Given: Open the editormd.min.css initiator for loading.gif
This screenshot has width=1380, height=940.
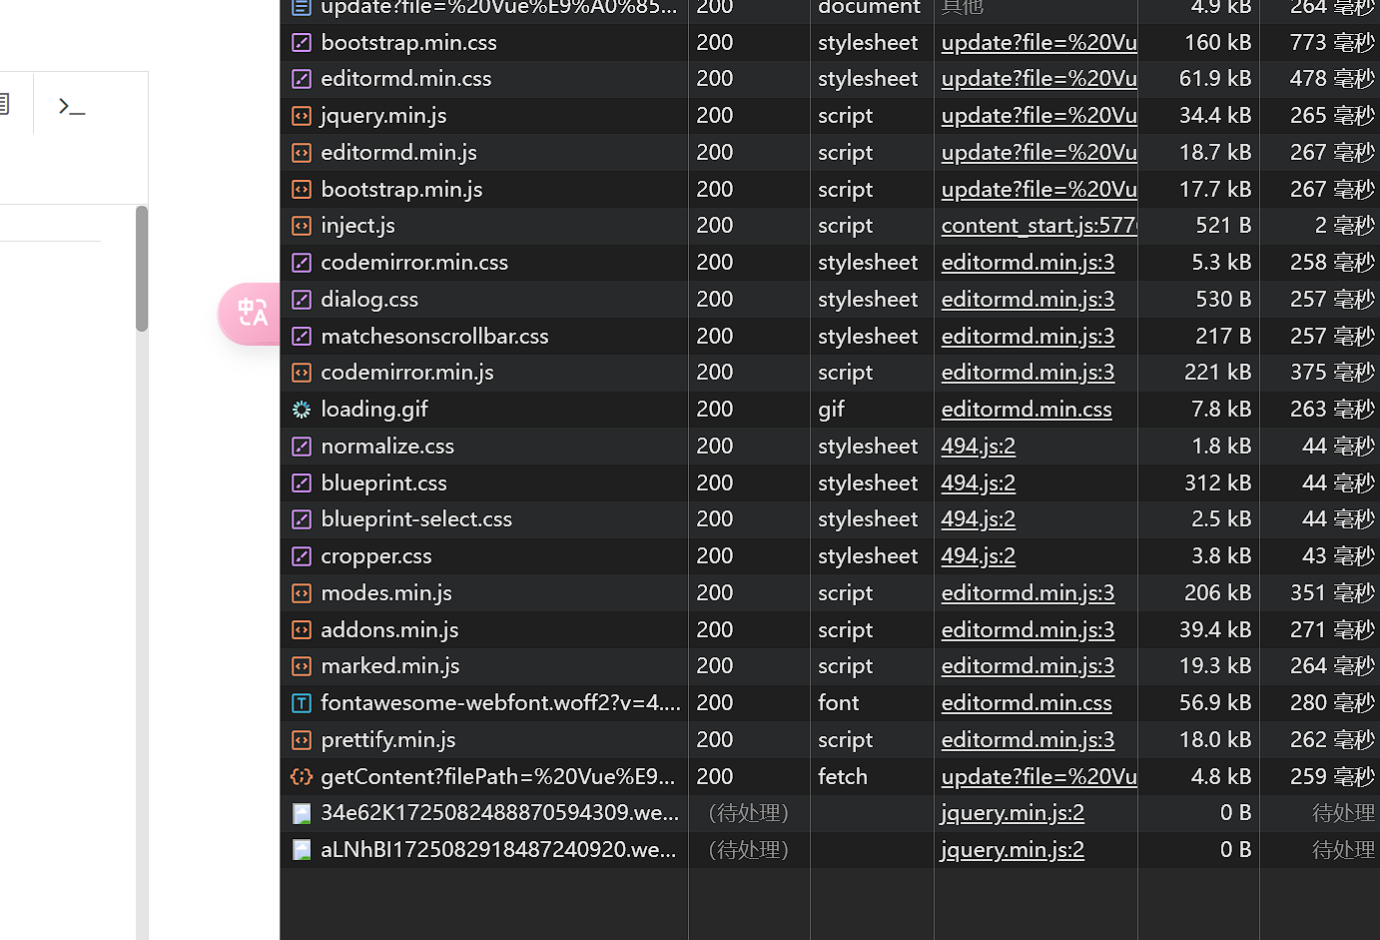Looking at the screenshot, I should pos(1026,410).
